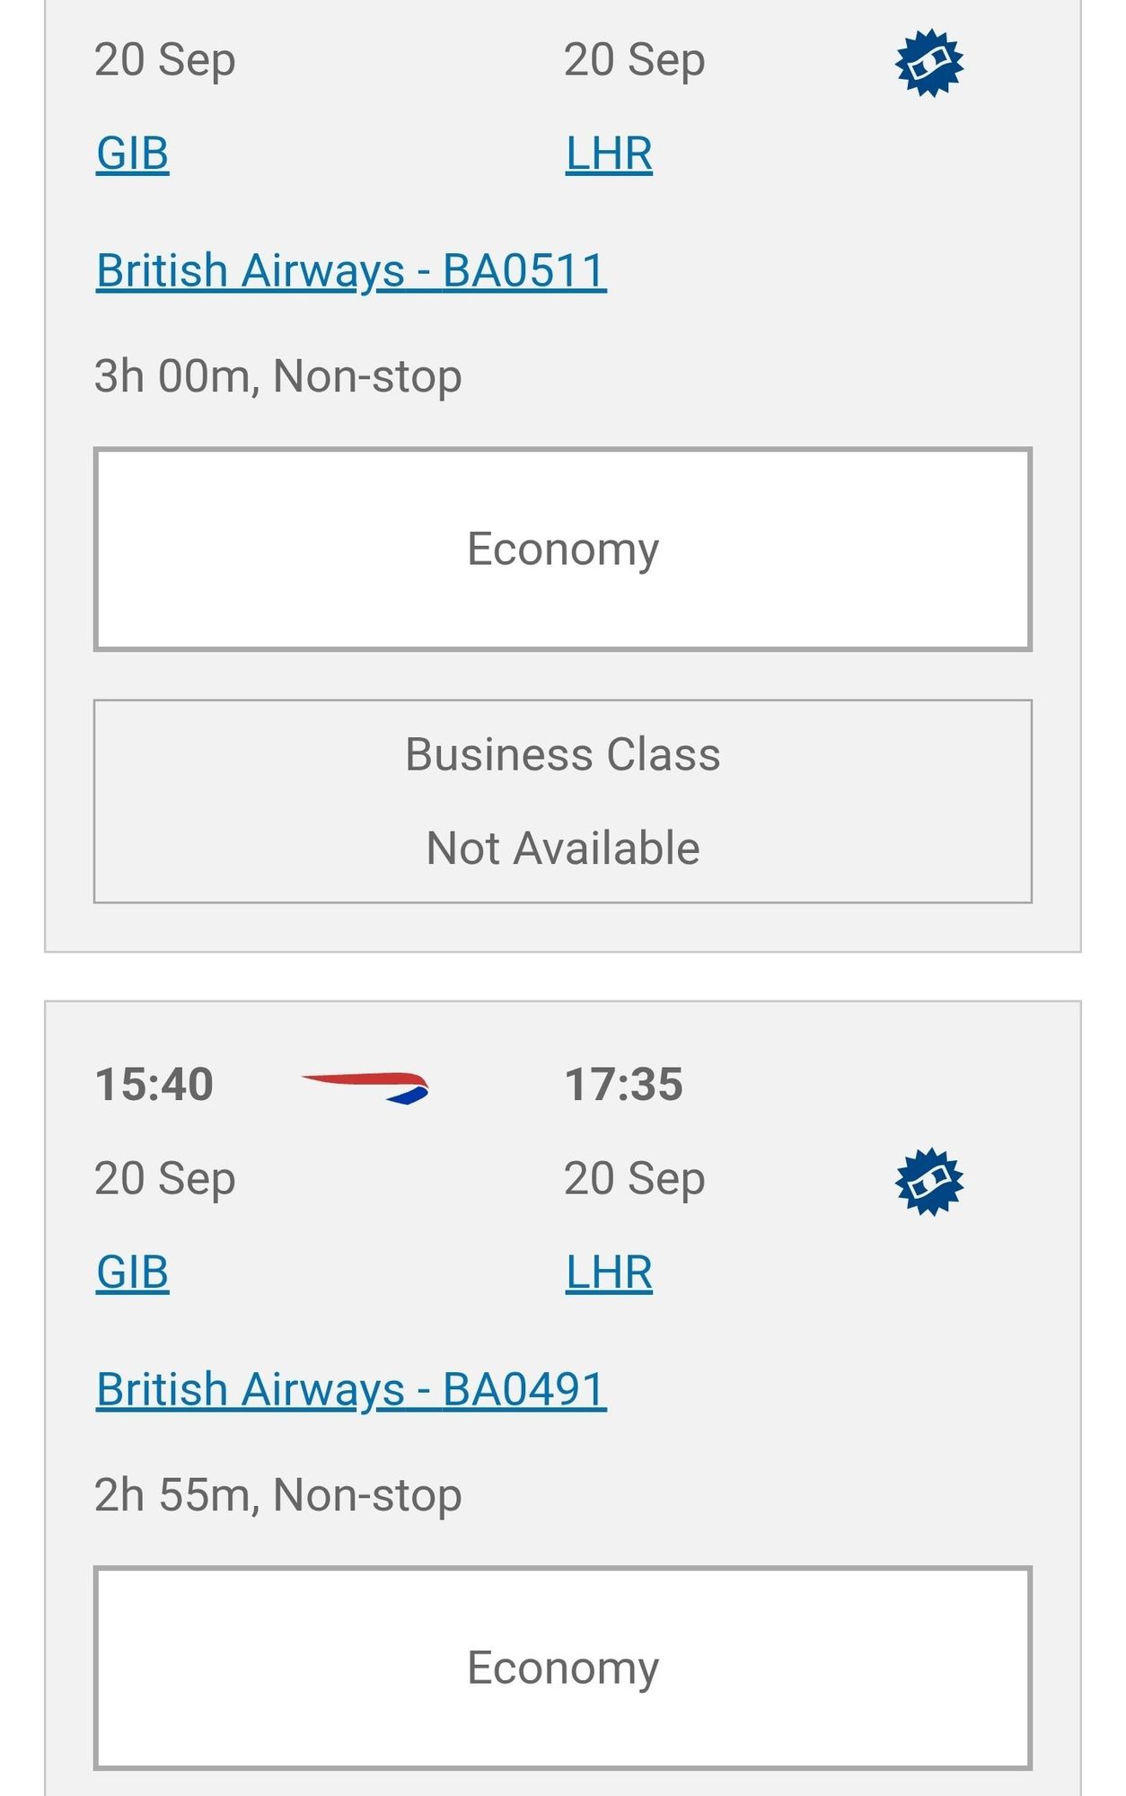Tap the BA0511 departure date 20 Sep above GIB
Image resolution: width=1126 pixels, height=1796 pixels.
coord(165,61)
